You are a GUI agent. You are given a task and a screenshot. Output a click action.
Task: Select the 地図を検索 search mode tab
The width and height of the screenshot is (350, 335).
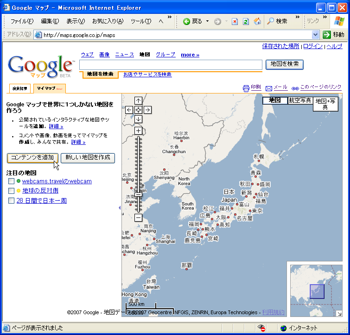click(x=100, y=74)
